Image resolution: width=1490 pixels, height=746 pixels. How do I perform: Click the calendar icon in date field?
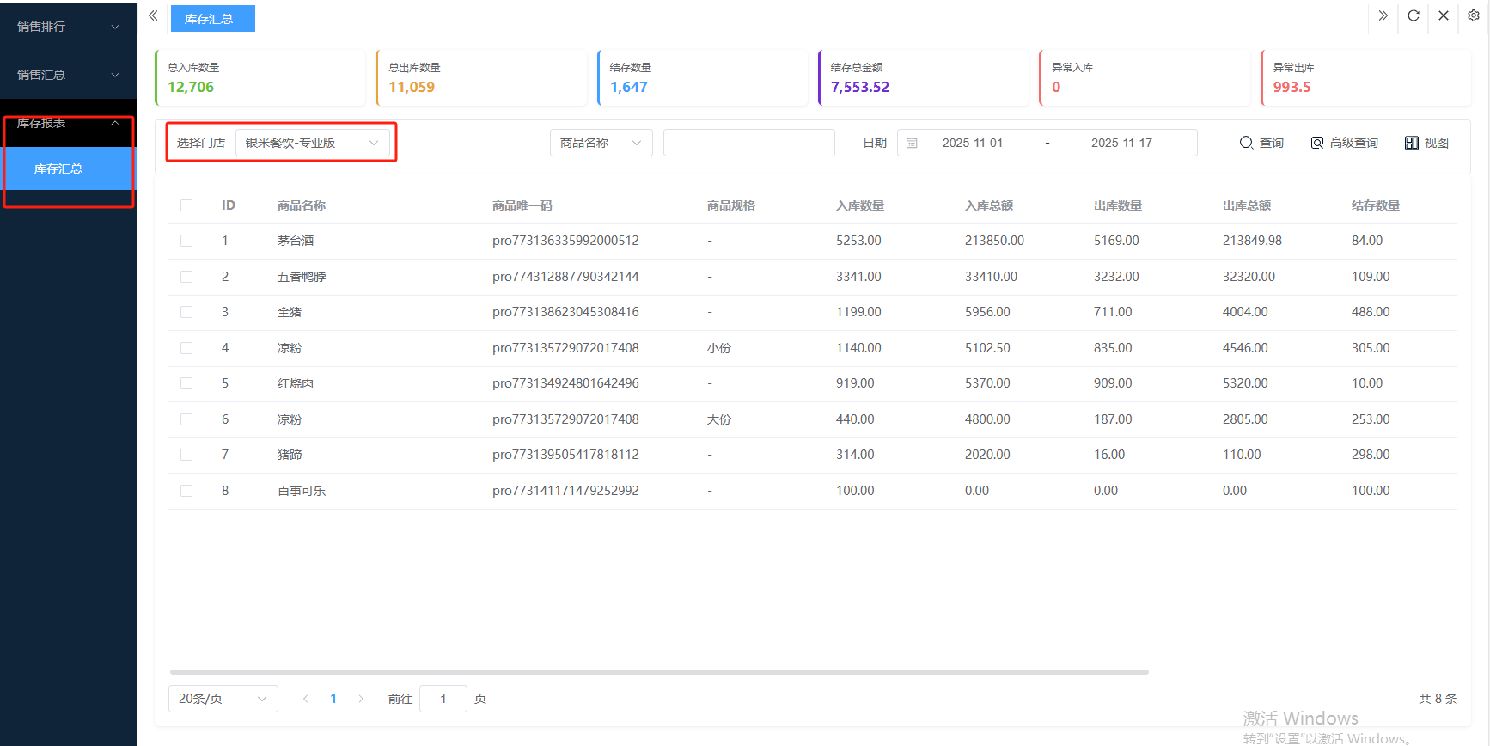click(912, 143)
